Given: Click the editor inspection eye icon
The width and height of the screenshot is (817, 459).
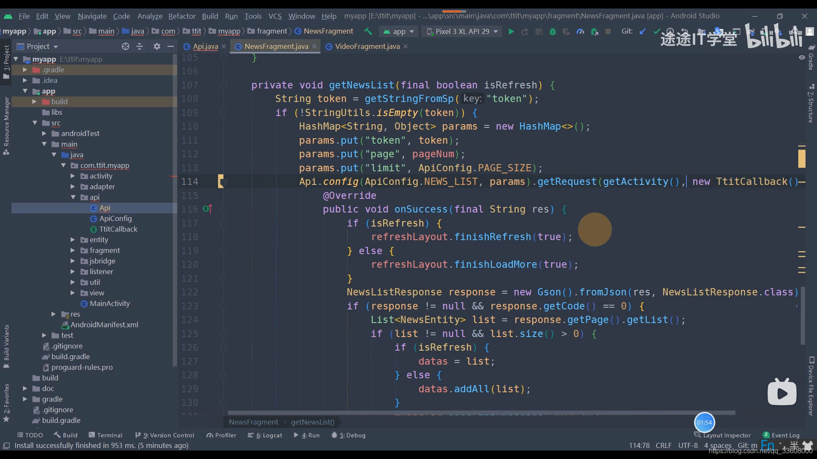Looking at the screenshot, I should click(802, 57).
